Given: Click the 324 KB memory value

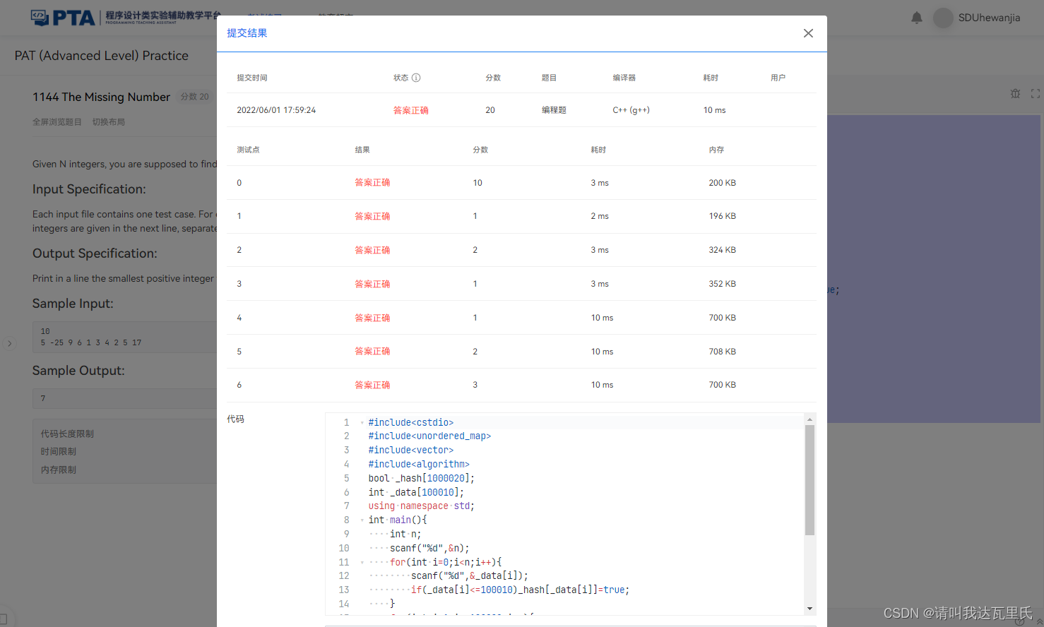Looking at the screenshot, I should click(722, 250).
